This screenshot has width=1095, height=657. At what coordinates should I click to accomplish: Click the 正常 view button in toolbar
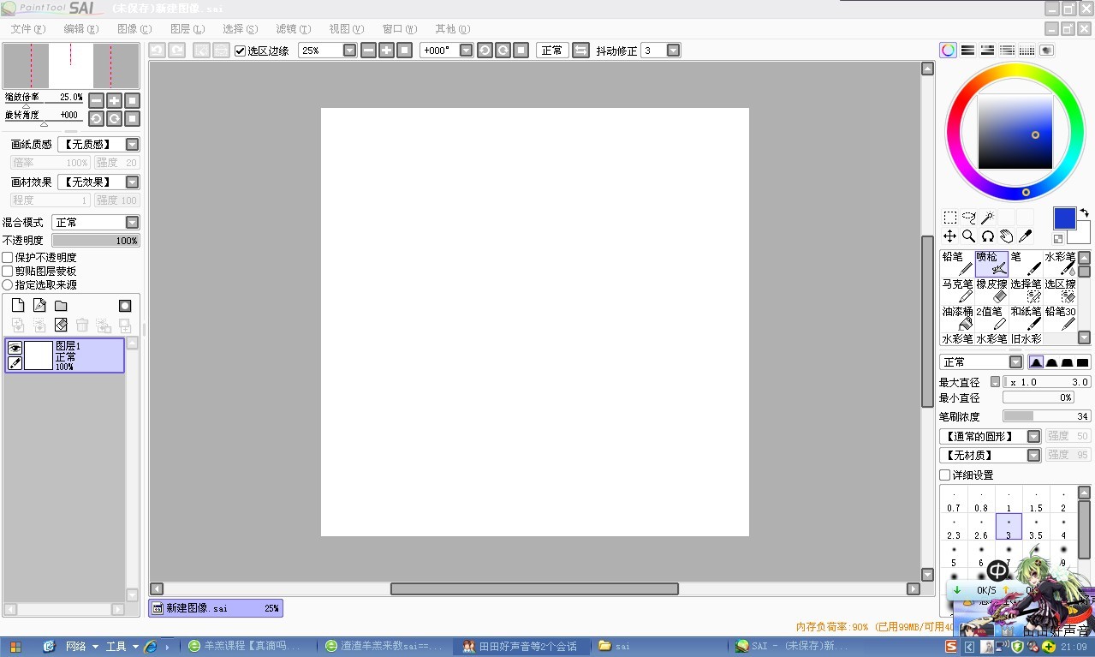click(x=552, y=51)
